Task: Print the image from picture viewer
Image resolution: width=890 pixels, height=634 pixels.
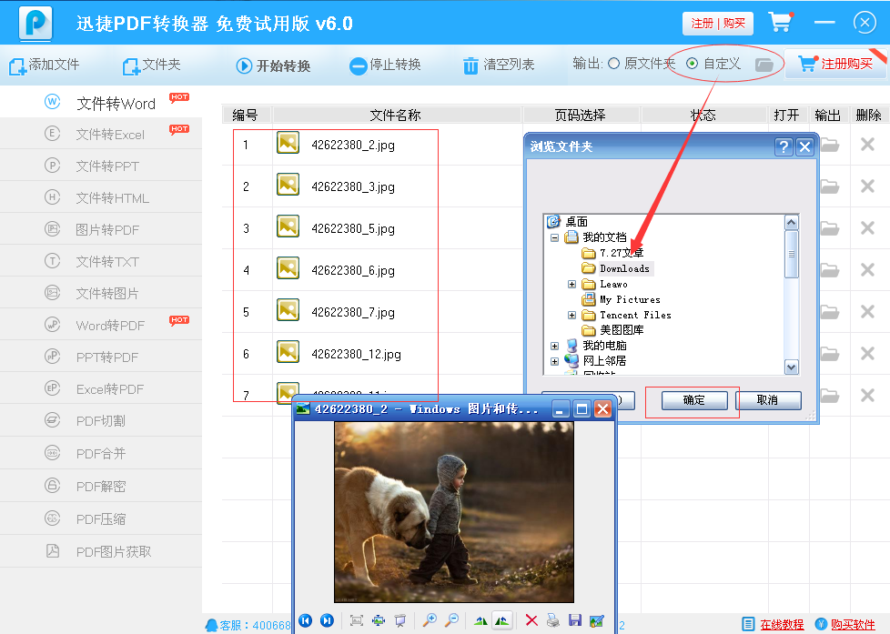Action: coord(553,620)
